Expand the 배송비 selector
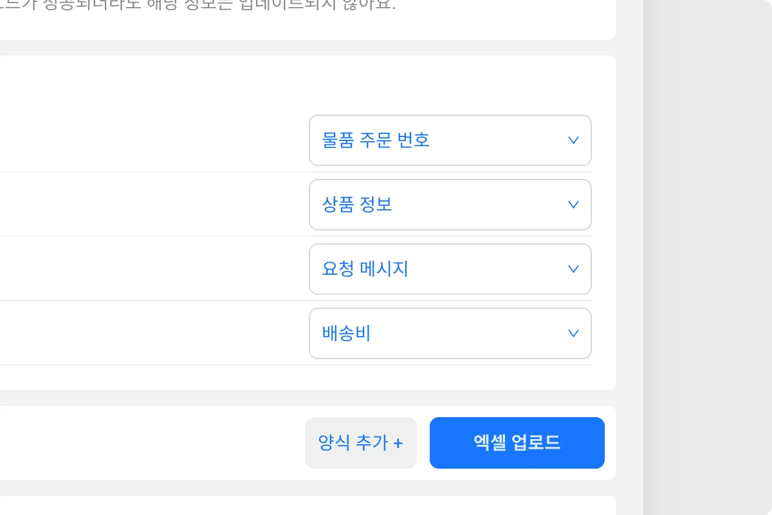772x515 pixels. point(450,333)
